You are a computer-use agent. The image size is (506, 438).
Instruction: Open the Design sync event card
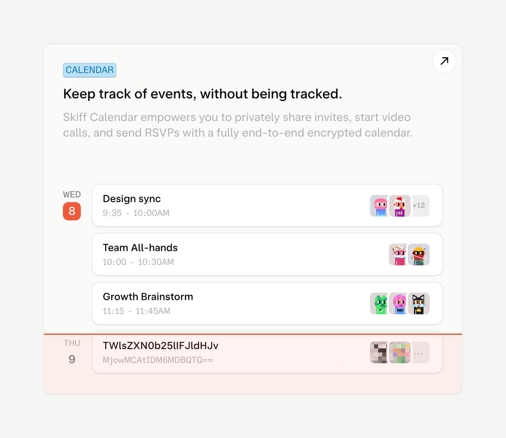[225, 206]
